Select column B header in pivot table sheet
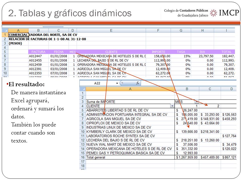The image size is (242, 181). (x=187, y=89)
